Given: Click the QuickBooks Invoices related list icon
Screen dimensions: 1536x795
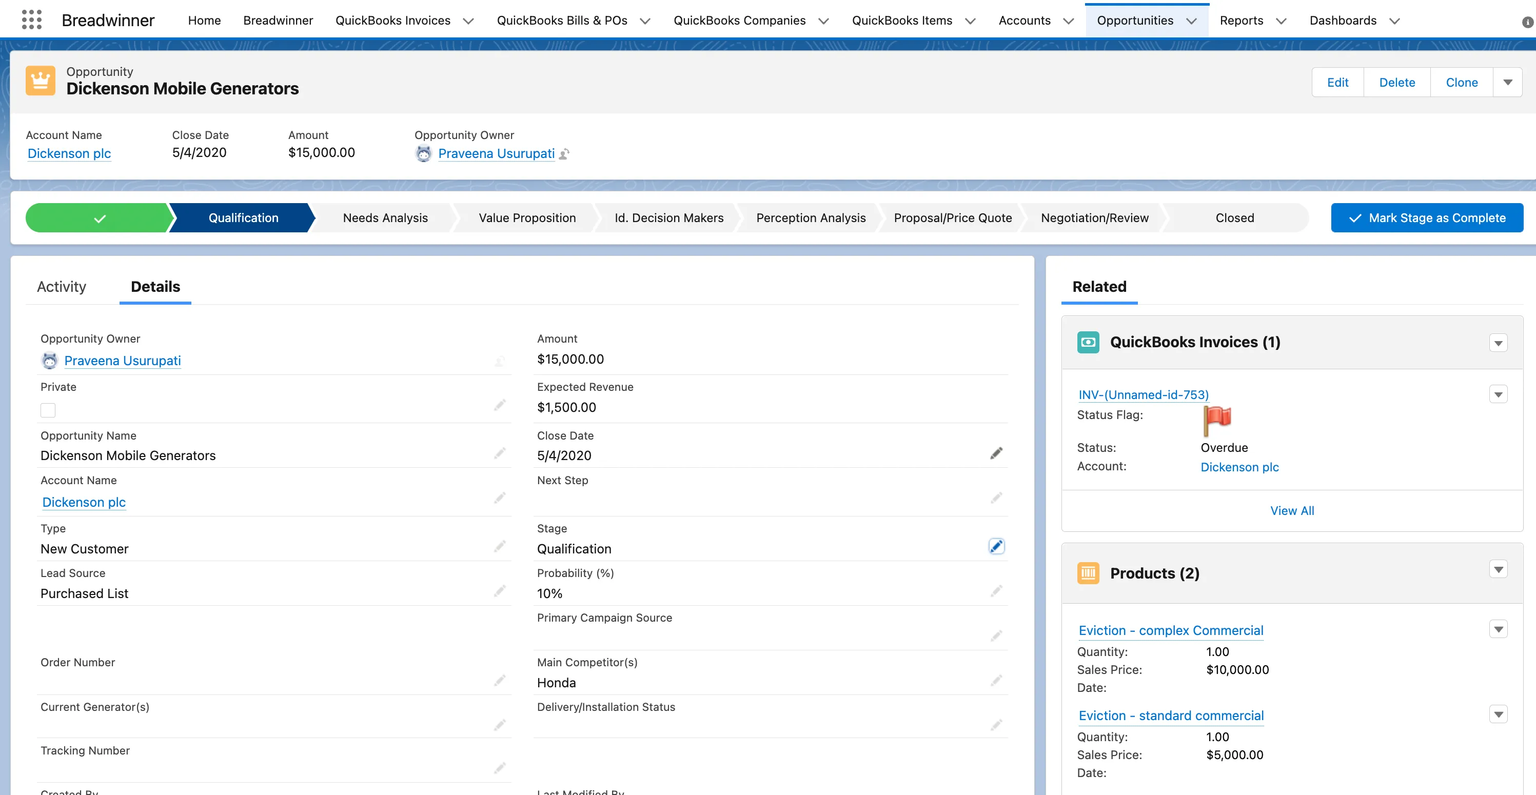Looking at the screenshot, I should pos(1088,342).
